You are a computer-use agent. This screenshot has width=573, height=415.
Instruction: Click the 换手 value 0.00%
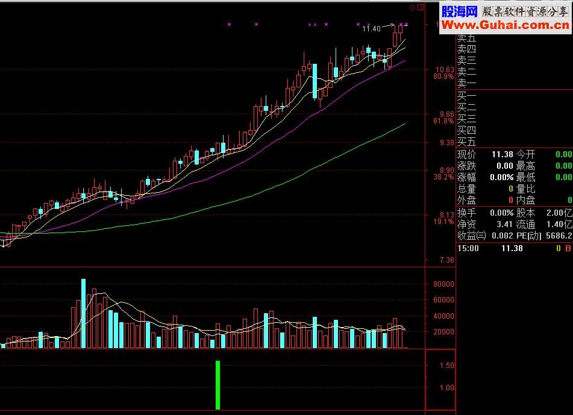(x=502, y=213)
